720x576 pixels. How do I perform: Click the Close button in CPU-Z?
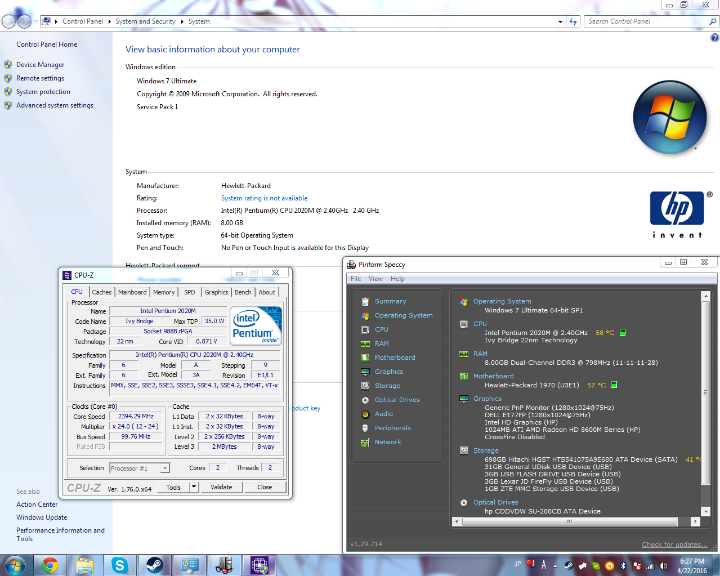(265, 487)
